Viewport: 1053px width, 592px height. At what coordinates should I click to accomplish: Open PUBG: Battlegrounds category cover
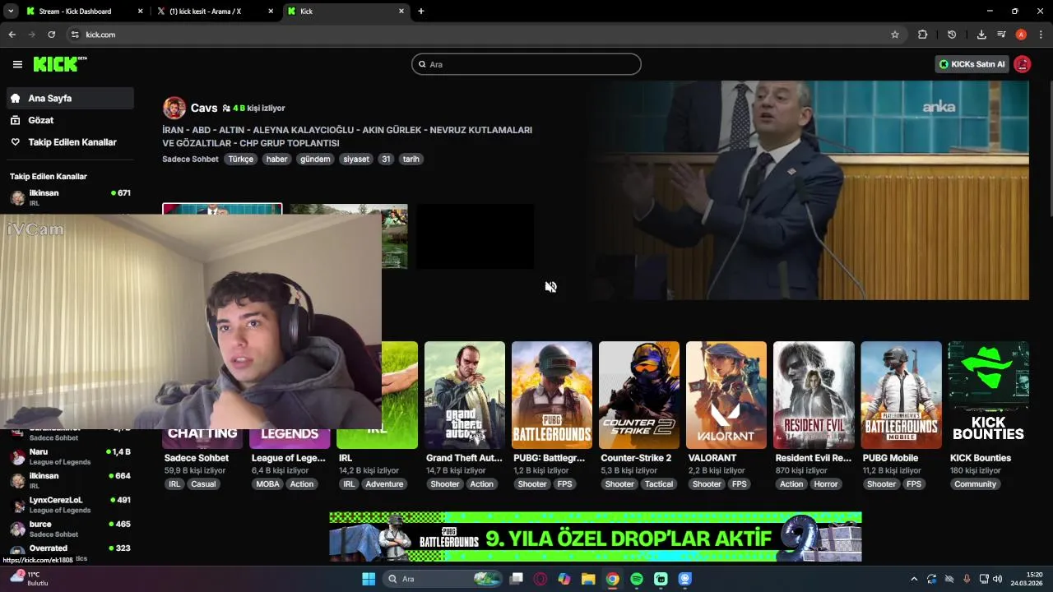pos(552,395)
